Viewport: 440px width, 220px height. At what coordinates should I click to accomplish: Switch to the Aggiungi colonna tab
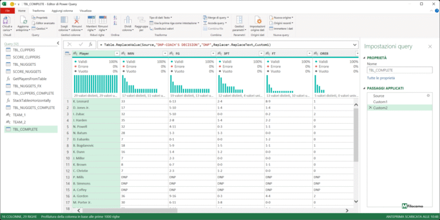pos(62,11)
